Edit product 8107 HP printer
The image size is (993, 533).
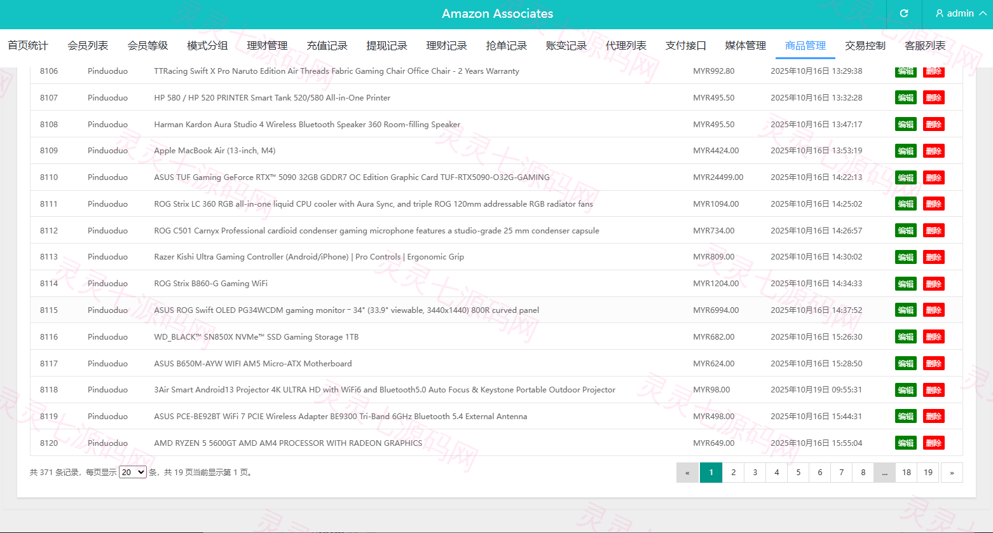906,97
